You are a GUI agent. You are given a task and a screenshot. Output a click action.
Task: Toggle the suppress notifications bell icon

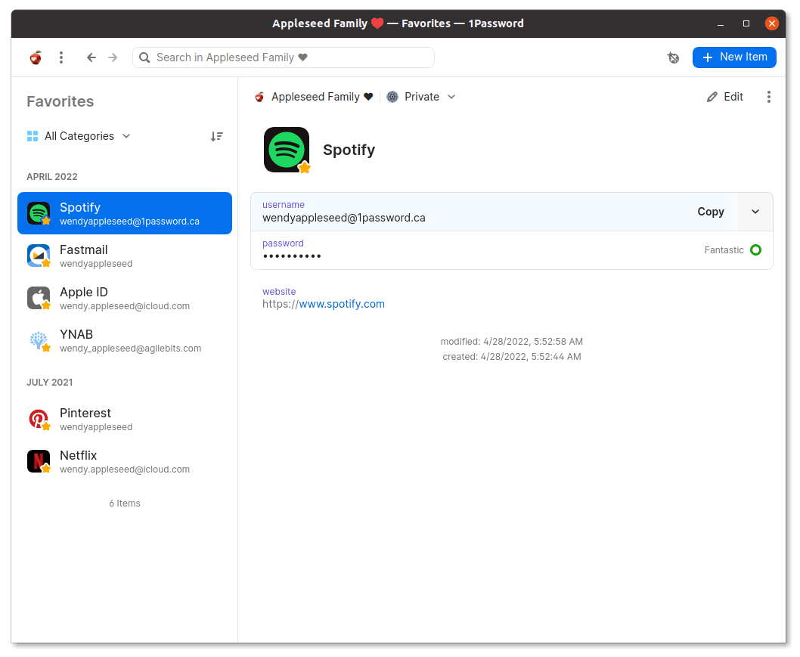[x=673, y=57]
